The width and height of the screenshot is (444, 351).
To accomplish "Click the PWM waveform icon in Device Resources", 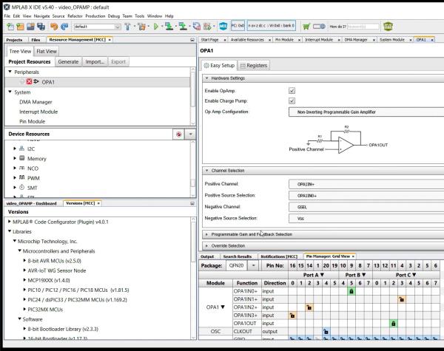I will [22, 178].
